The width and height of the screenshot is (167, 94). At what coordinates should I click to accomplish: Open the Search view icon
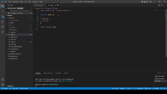click(x=3, y=11)
